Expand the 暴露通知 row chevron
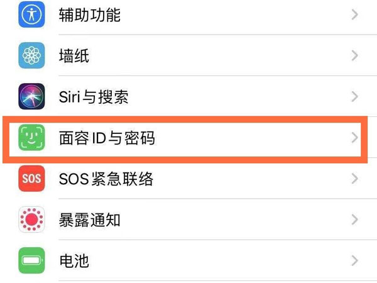This screenshot has height=283, width=377. 355,220
